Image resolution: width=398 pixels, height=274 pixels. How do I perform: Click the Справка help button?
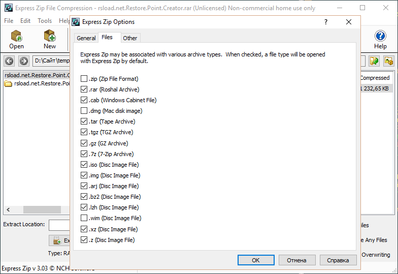pos(338,260)
